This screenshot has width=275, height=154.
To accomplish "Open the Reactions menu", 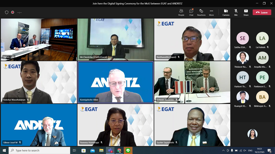I will (x=201, y=12).
